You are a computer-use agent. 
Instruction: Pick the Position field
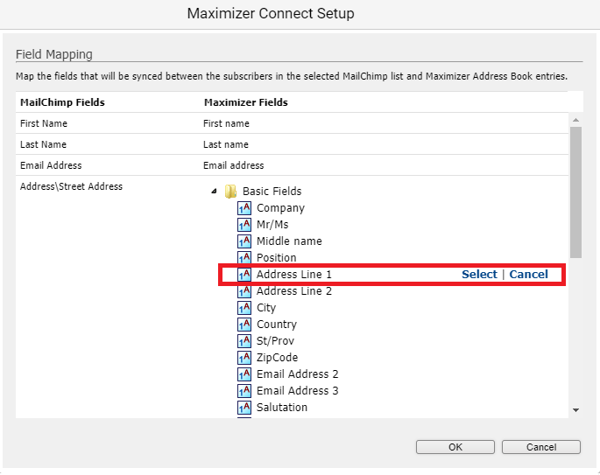[276, 258]
